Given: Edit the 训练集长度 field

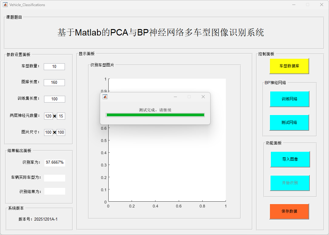Looking at the screenshot, I should [x=54, y=99].
